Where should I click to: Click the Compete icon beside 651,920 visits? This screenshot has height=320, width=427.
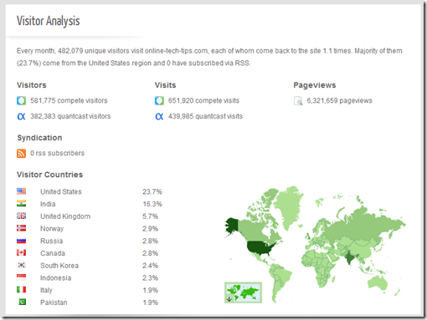click(x=159, y=101)
